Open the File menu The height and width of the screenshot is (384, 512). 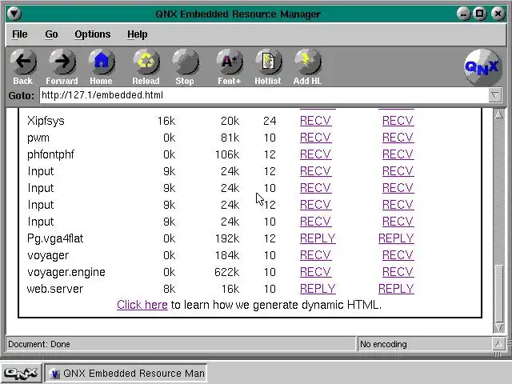(x=19, y=34)
